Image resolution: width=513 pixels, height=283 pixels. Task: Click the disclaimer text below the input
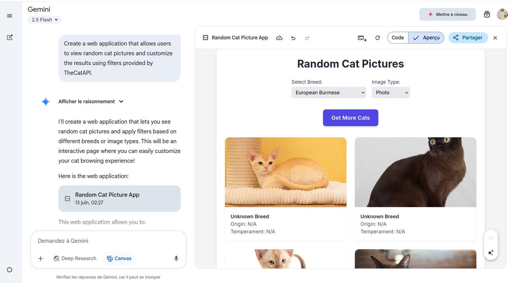[x=108, y=277]
